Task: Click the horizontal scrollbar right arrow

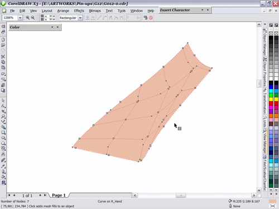Action: [254, 195]
